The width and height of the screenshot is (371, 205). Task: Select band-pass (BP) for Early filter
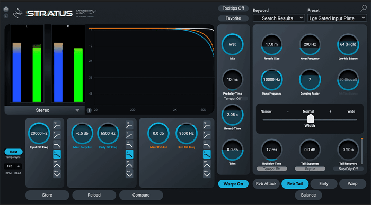[x=129, y=164]
